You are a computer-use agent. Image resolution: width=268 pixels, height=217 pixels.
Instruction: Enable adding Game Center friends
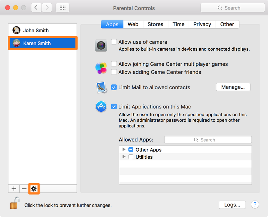pyautogui.click(x=114, y=72)
